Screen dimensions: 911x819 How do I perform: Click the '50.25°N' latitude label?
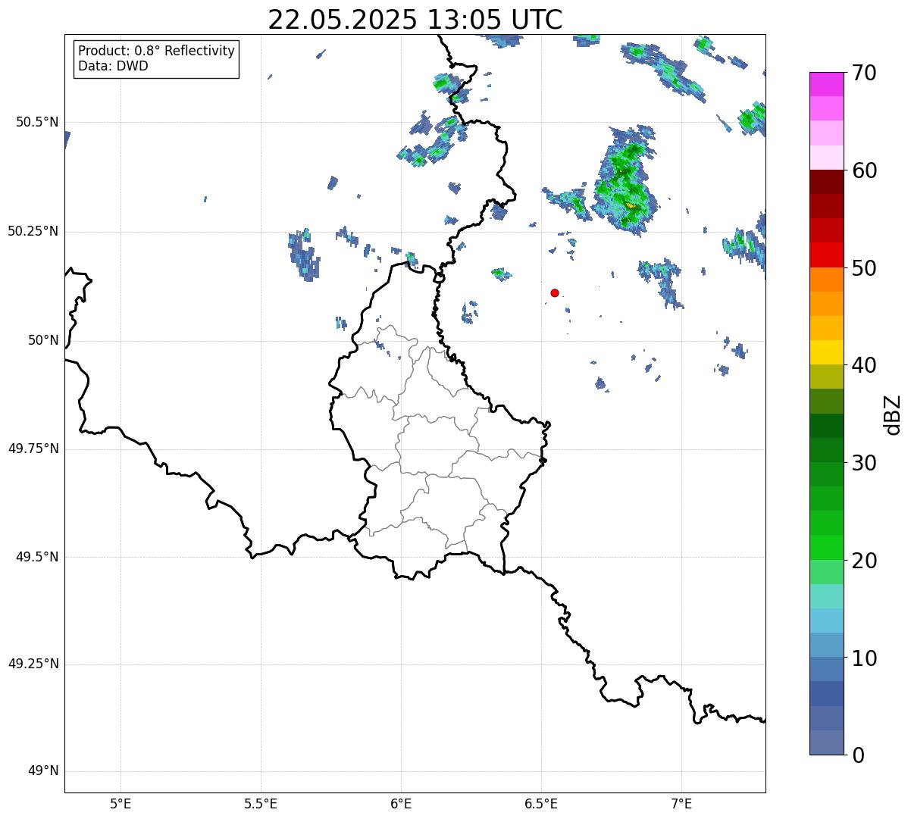[x=33, y=231]
